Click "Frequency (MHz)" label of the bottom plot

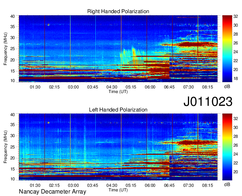click(x=5, y=147)
